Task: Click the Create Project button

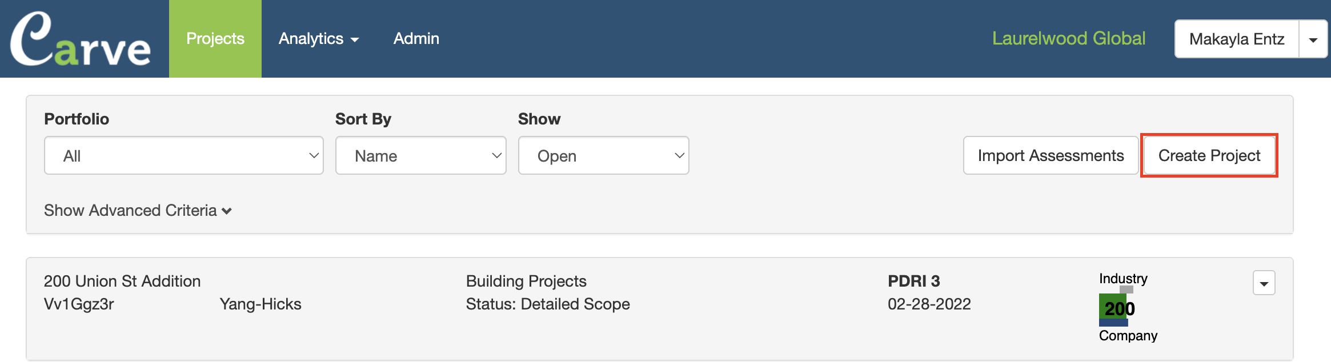Action: click(x=1209, y=155)
